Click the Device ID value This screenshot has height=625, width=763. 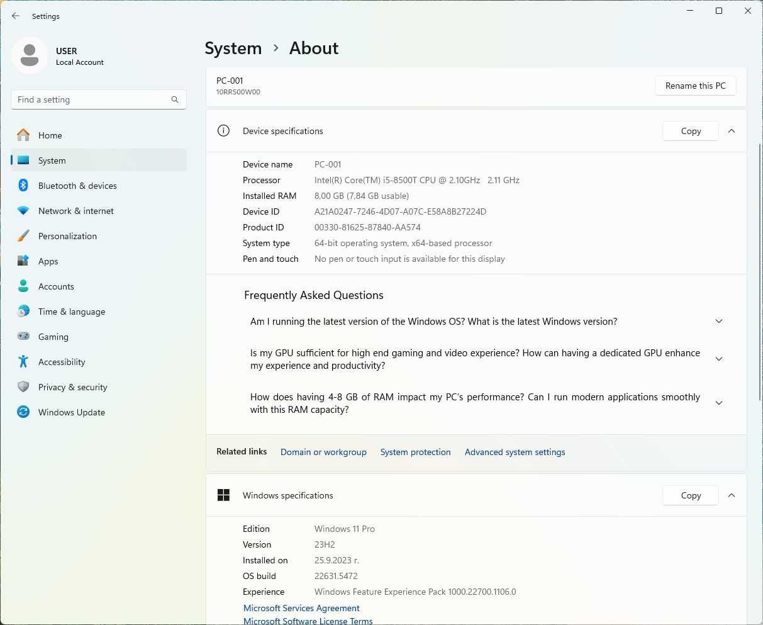click(400, 211)
